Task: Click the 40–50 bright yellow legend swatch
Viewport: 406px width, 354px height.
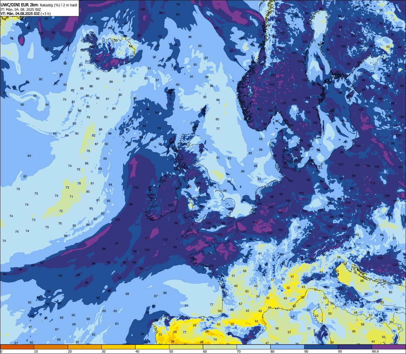Action: pos(152,347)
